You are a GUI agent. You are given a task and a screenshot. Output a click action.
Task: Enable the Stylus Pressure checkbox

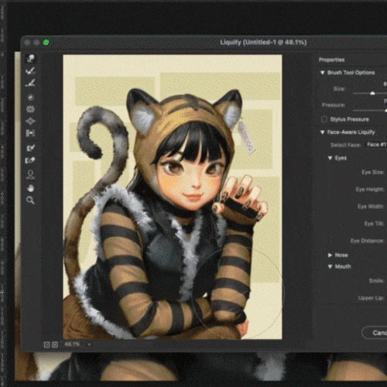coord(324,119)
